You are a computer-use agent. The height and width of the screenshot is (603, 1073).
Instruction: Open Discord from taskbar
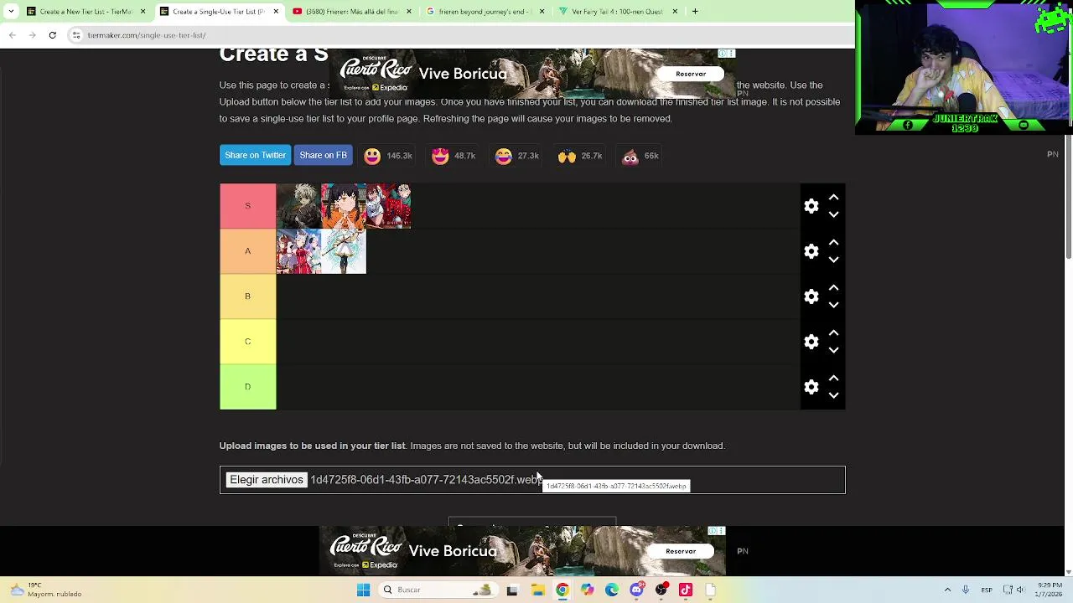[636, 590]
